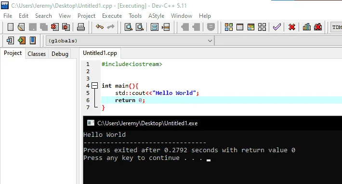Open Find with the first magnifier icon

(x=129, y=27)
